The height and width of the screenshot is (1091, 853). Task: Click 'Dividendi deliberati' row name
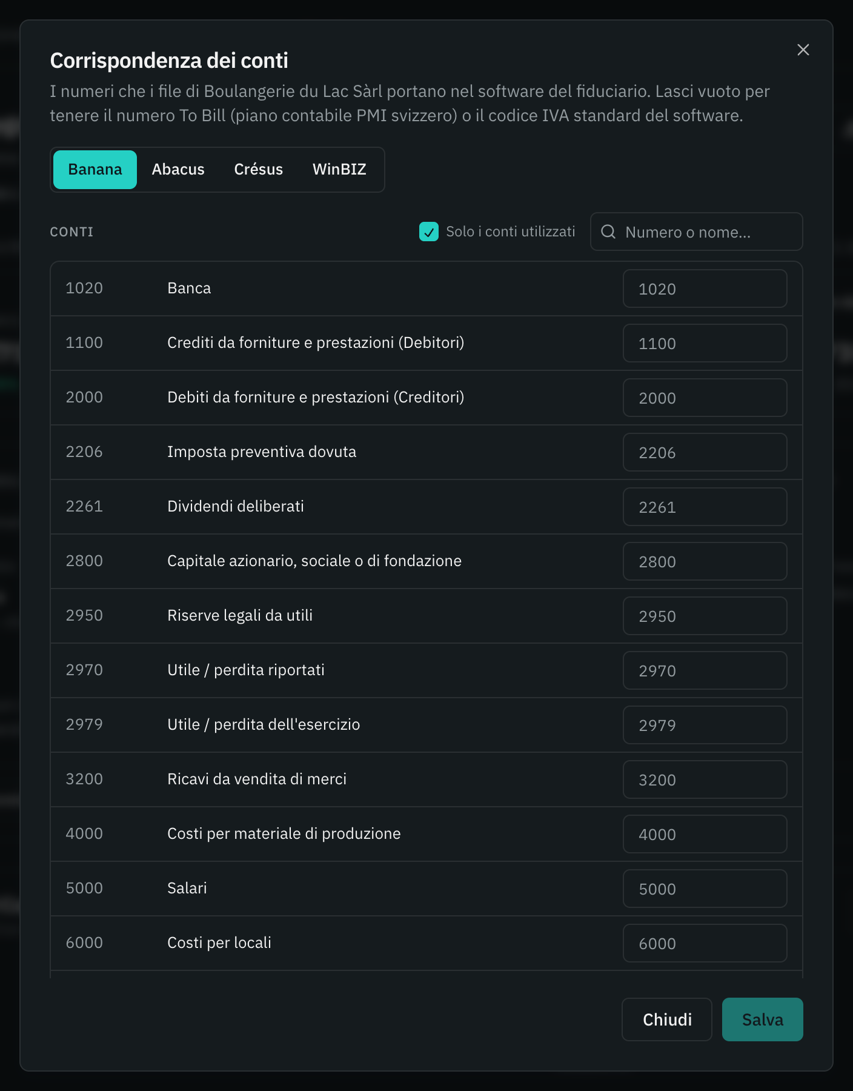(236, 506)
